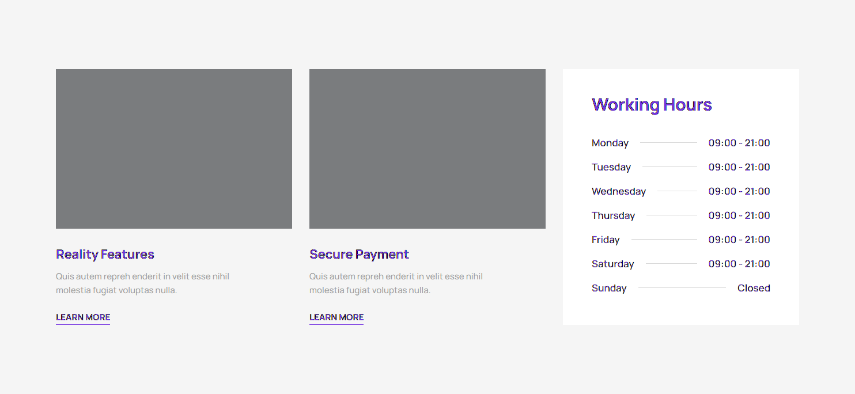The width and height of the screenshot is (855, 394).
Task: Select the Wednesday label in working hours
Action: tap(618, 191)
